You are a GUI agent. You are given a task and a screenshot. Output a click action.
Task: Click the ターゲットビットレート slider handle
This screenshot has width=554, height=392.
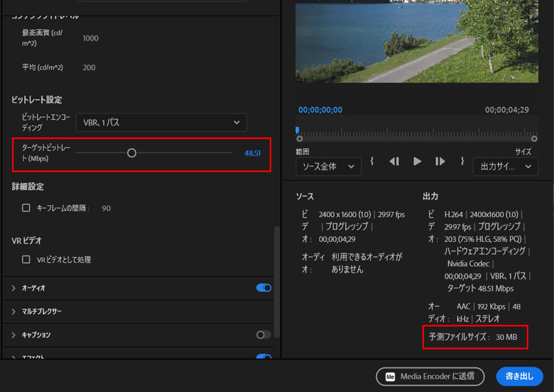point(132,153)
